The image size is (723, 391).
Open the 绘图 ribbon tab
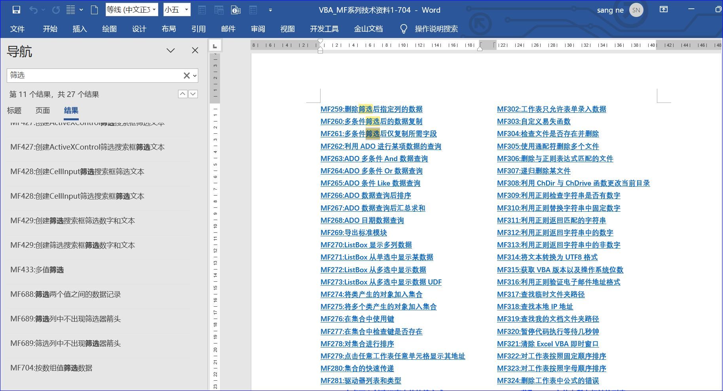[109, 29]
